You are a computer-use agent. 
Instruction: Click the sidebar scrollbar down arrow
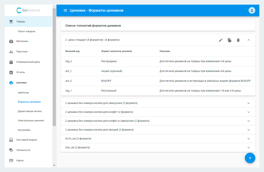[x=54, y=165]
